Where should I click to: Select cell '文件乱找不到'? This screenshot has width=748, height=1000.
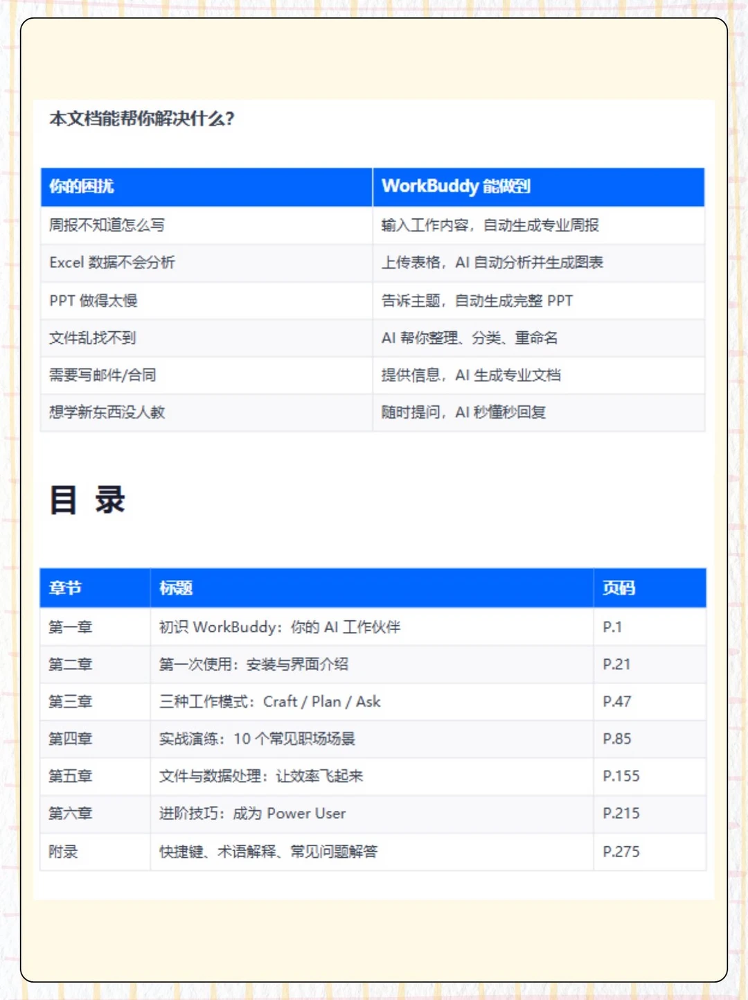(x=206, y=337)
